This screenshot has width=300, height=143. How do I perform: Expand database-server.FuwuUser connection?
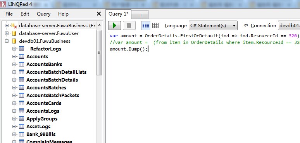tap(7, 33)
